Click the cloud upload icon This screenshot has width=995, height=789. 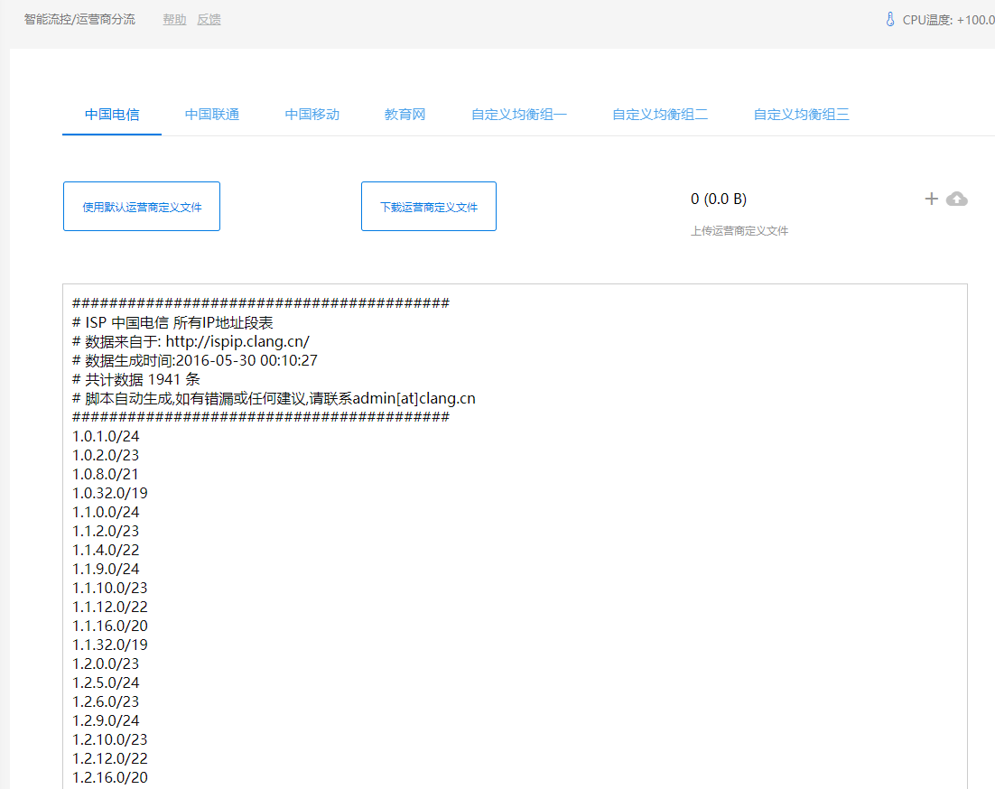point(956,199)
